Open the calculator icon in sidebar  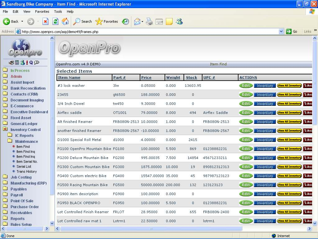click(x=17, y=63)
